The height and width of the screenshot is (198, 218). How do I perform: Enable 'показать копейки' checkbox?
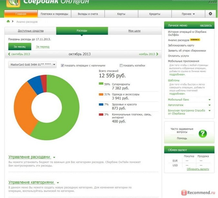(x=121, y=65)
